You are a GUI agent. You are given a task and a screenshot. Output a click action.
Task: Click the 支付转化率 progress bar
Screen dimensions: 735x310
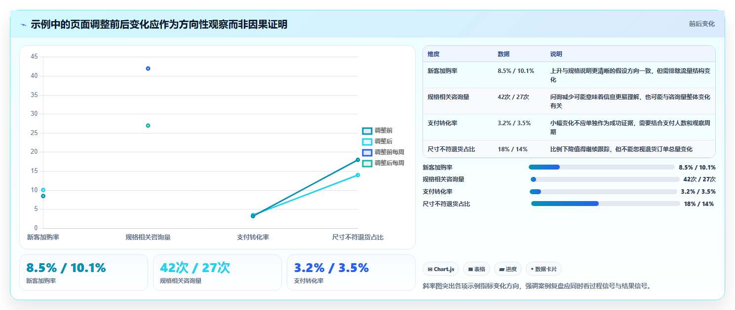coord(603,192)
